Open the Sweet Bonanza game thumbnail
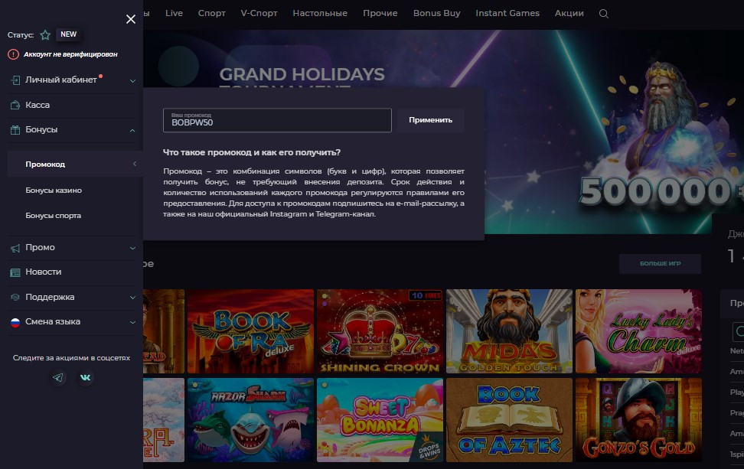The width and height of the screenshot is (744, 469). (x=380, y=420)
